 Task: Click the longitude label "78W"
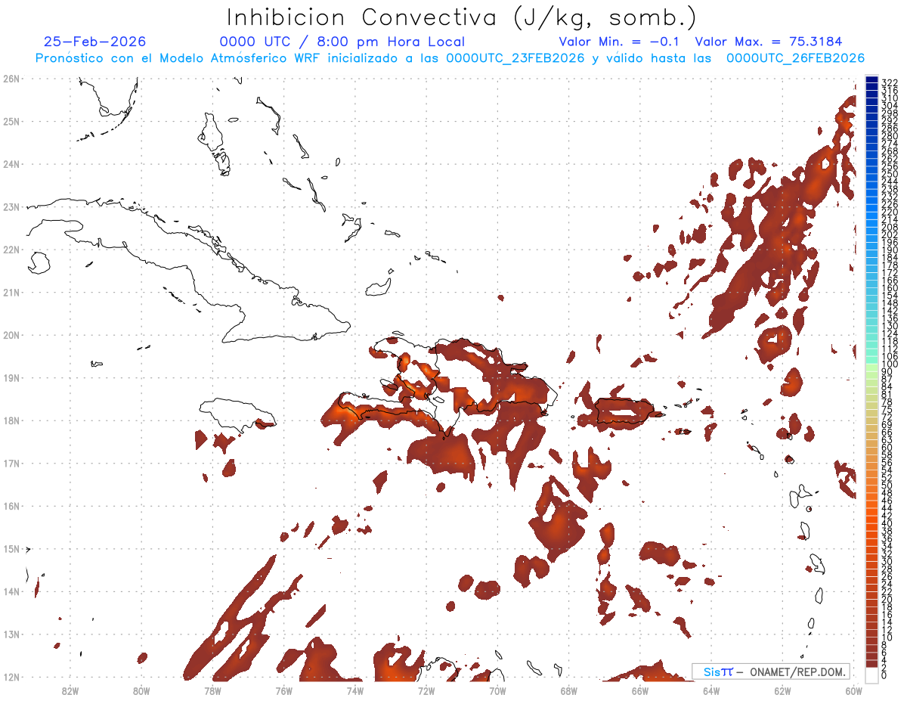coord(212,690)
